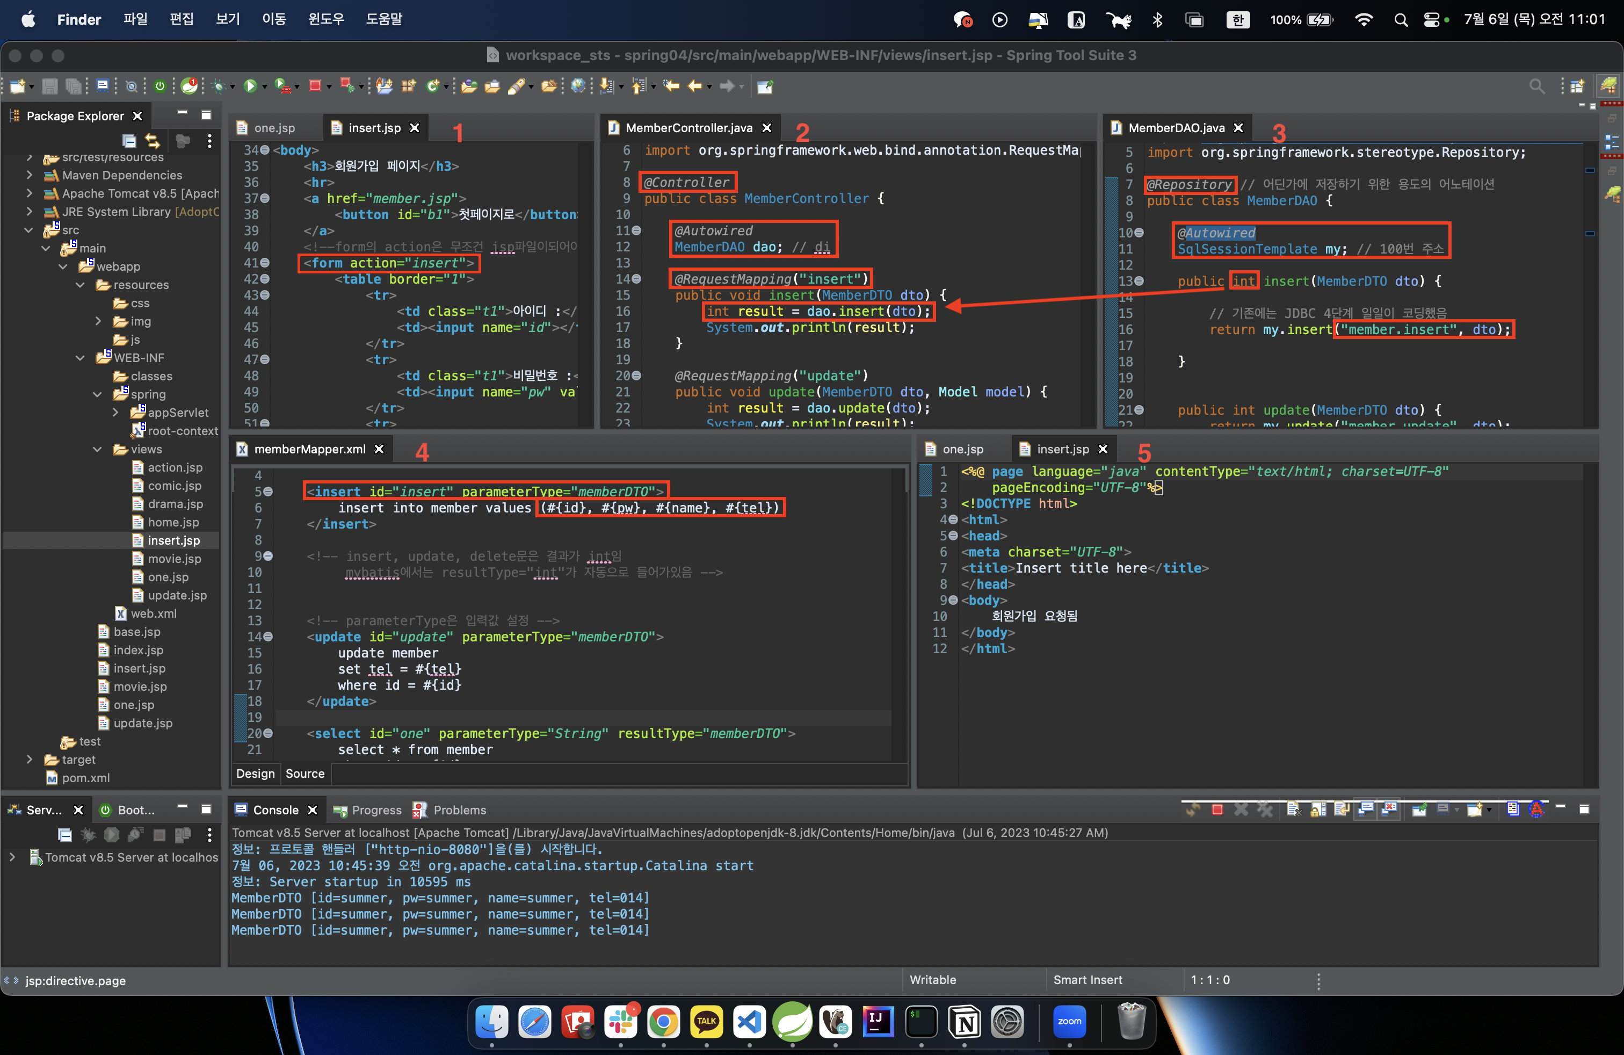Open update.jsp under views folder
The height and width of the screenshot is (1055, 1624).
tap(177, 595)
